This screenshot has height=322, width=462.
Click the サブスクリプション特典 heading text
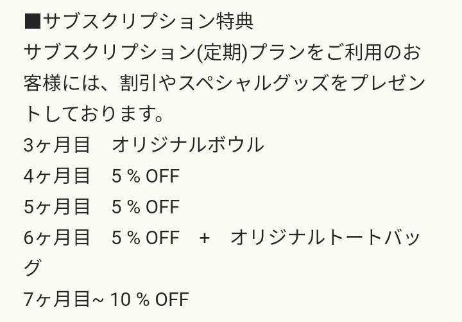point(148,22)
